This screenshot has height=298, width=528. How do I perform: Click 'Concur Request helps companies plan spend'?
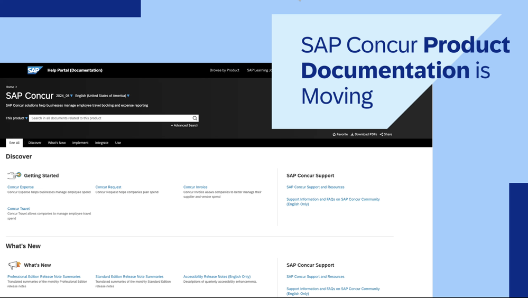pyautogui.click(x=127, y=192)
